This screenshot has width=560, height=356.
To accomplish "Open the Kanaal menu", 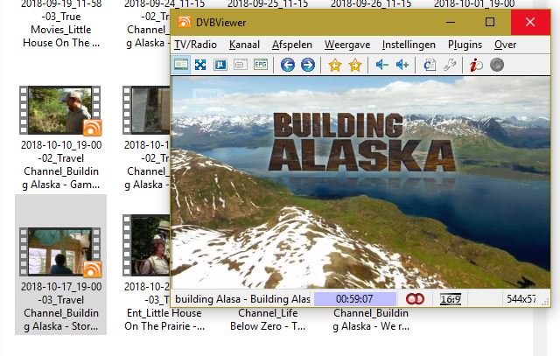I will pos(244,45).
